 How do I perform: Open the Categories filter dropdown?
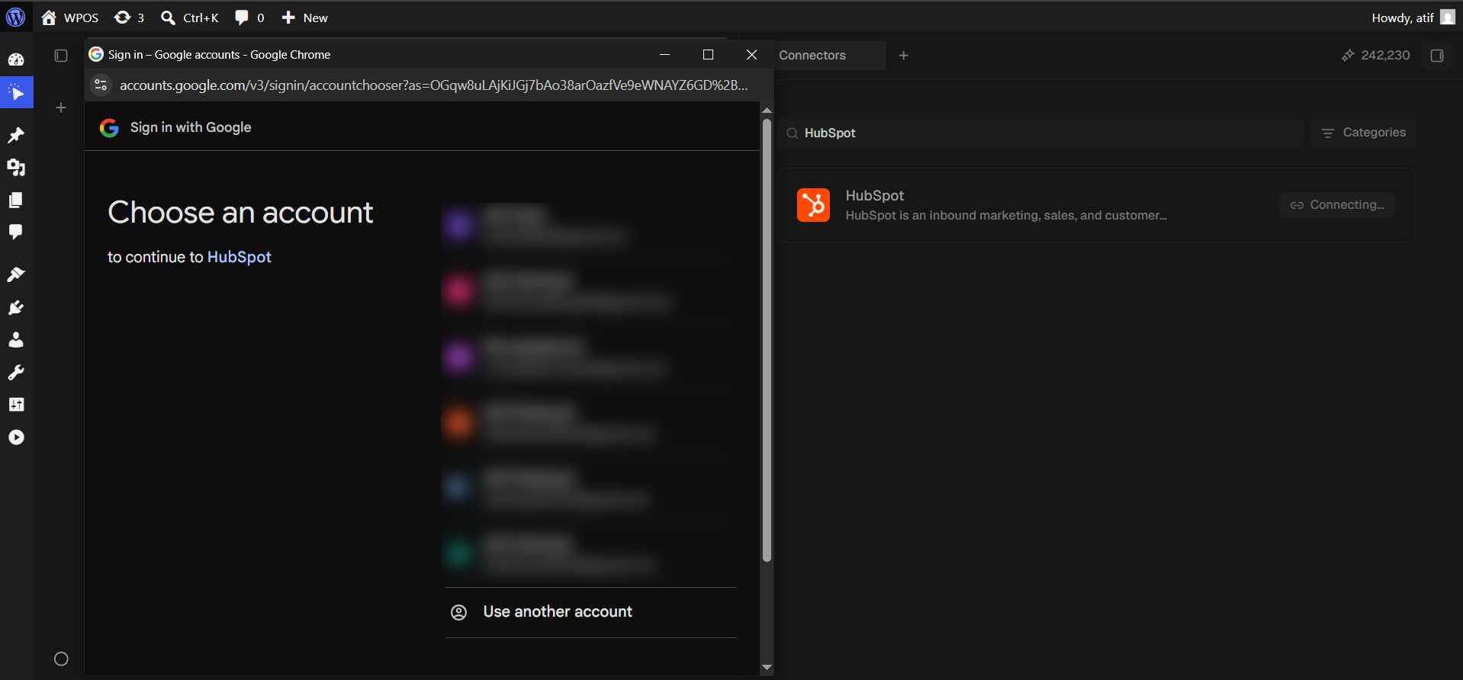[1363, 133]
